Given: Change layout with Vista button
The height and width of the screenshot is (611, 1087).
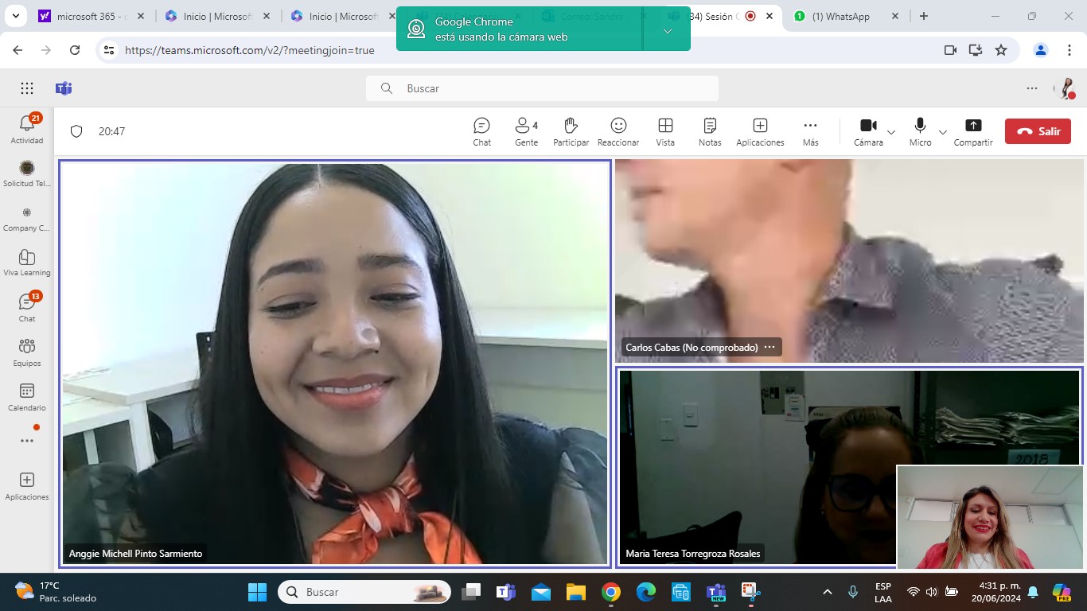Looking at the screenshot, I should tap(665, 132).
